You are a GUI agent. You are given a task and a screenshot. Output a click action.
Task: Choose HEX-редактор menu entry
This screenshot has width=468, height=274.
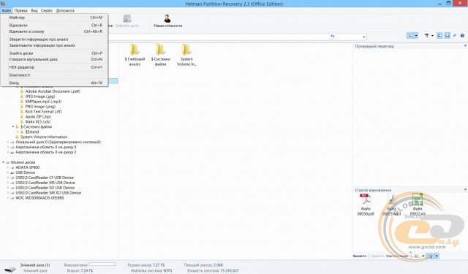[x=55, y=67]
